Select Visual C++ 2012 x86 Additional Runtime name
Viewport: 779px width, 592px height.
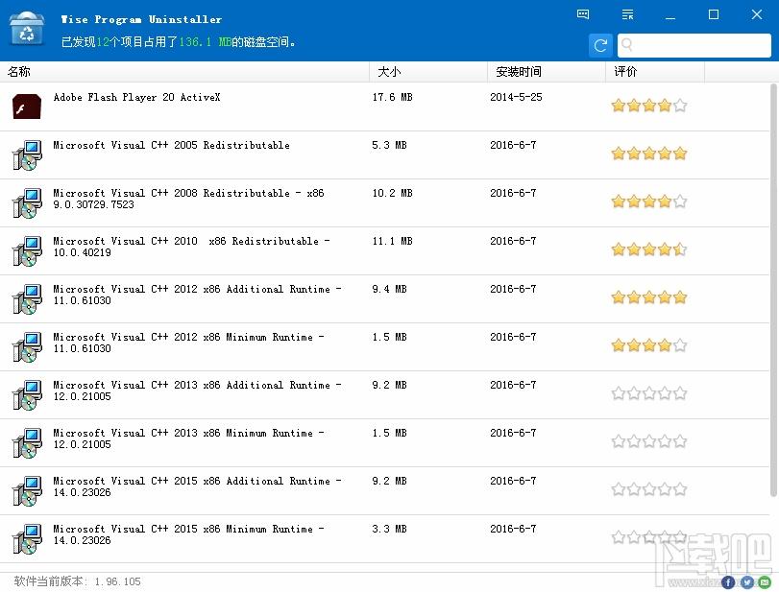pos(197,295)
